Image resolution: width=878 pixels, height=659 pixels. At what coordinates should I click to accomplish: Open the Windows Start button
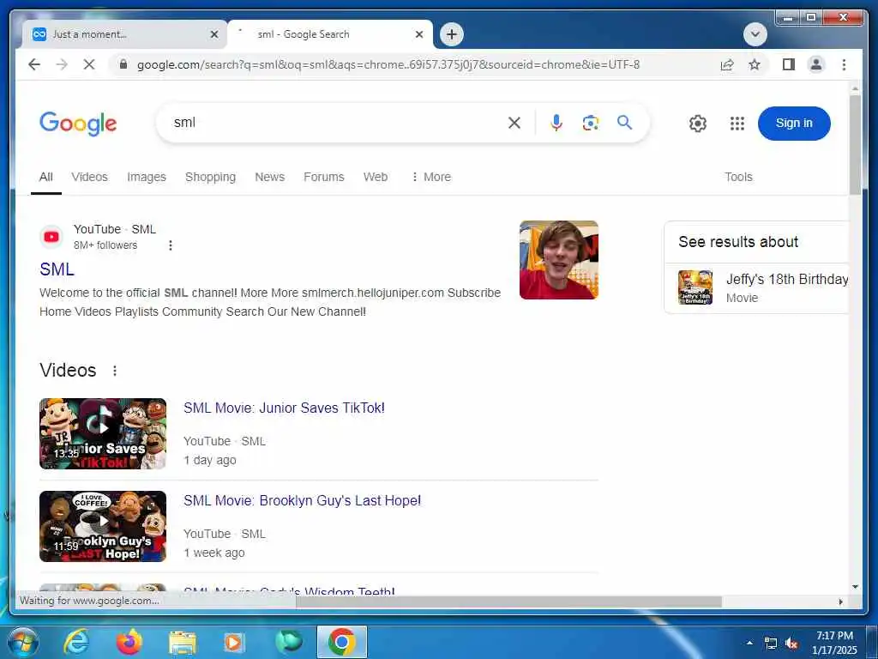point(22,642)
